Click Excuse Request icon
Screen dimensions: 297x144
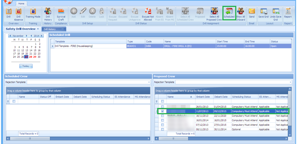[113, 14]
